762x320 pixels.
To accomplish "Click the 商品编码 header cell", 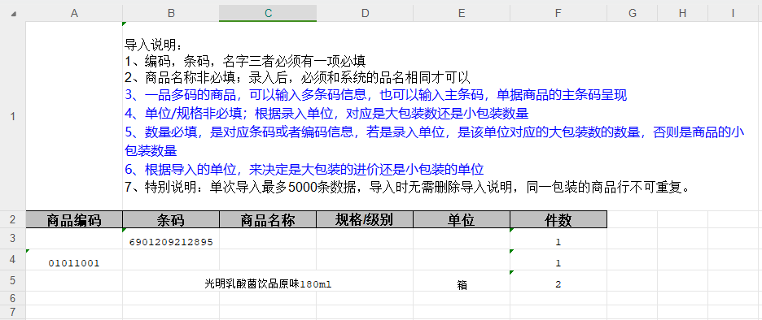I will click(74, 219).
